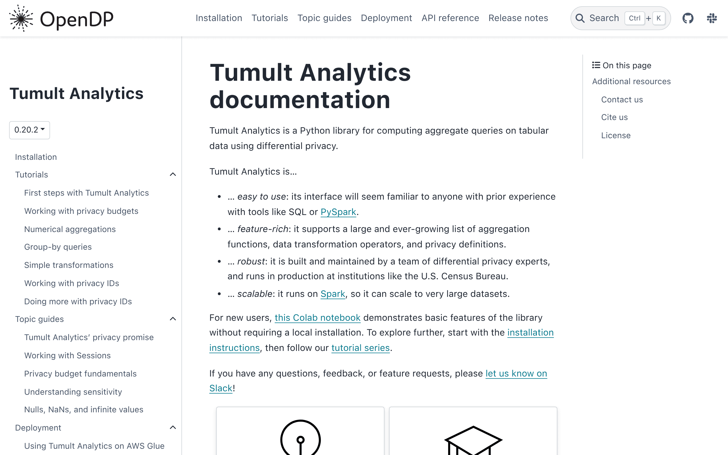Click the On this page list icon
Image resolution: width=728 pixels, height=455 pixels.
pyautogui.click(x=596, y=65)
